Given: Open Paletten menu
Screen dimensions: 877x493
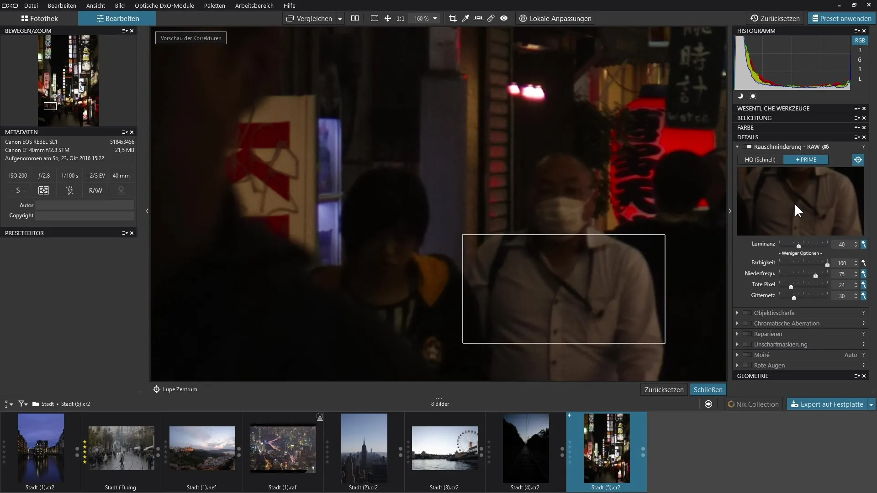Looking at the screenshot, I should pyautogui.click(x=215, y=5).
